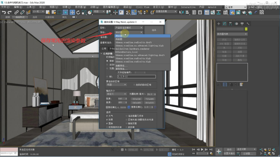Activate the Select Object tool

point(48,12)
